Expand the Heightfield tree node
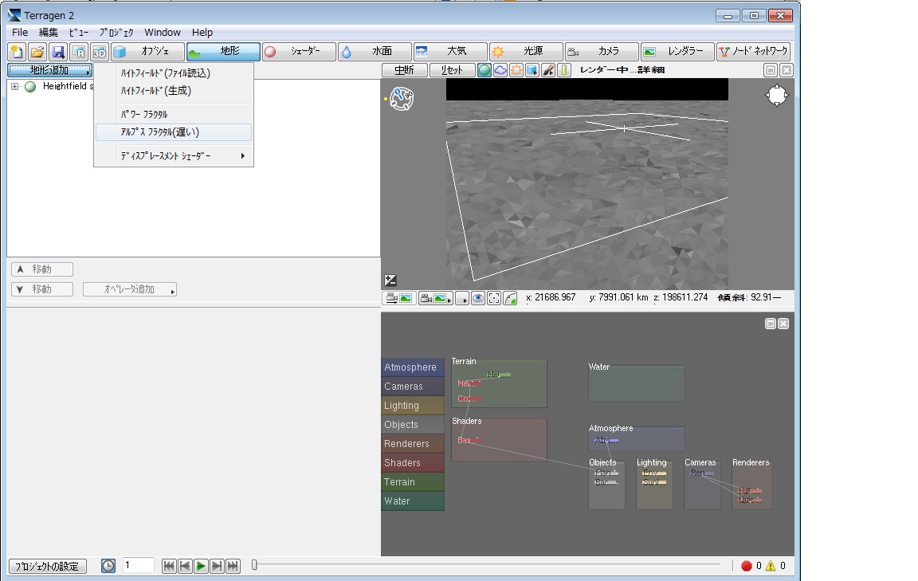 pos(14,87)
